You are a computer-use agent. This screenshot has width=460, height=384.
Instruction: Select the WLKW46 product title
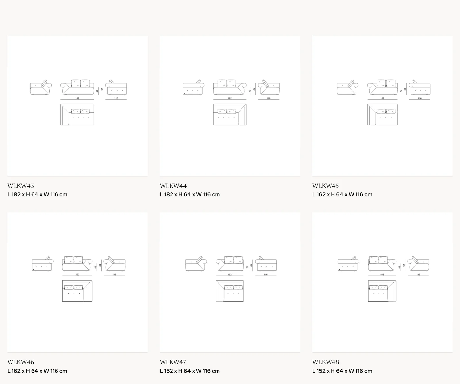tap(21, 362)
